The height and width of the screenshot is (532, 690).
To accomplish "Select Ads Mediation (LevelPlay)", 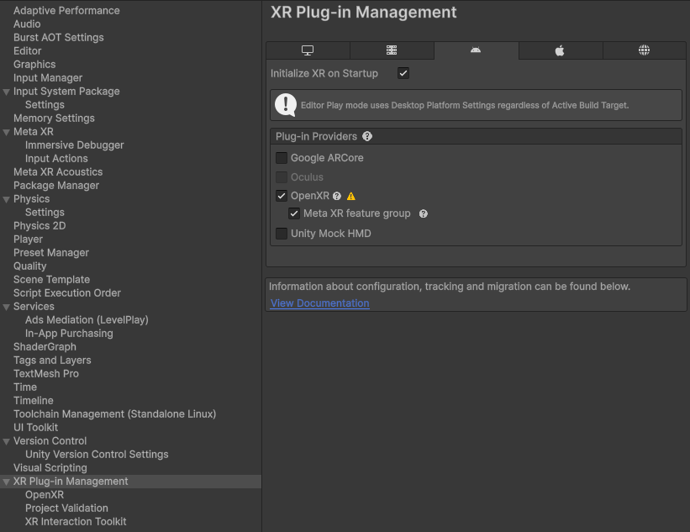I will click(87, 320).
